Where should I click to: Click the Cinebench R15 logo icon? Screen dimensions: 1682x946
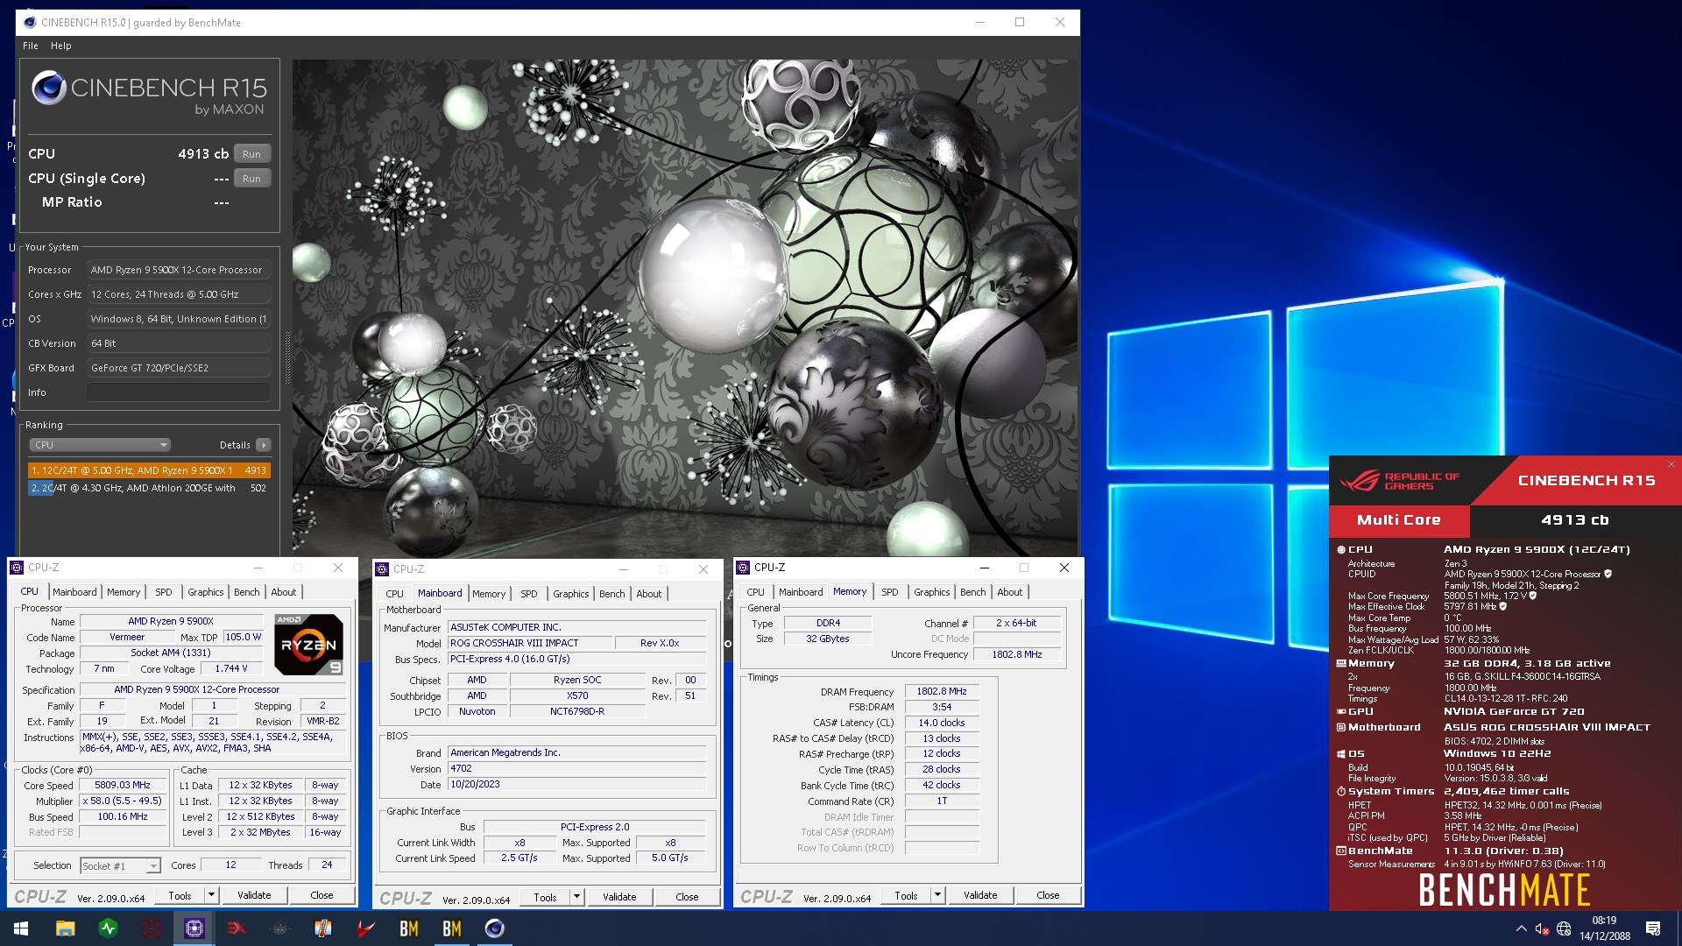[49, 88]
